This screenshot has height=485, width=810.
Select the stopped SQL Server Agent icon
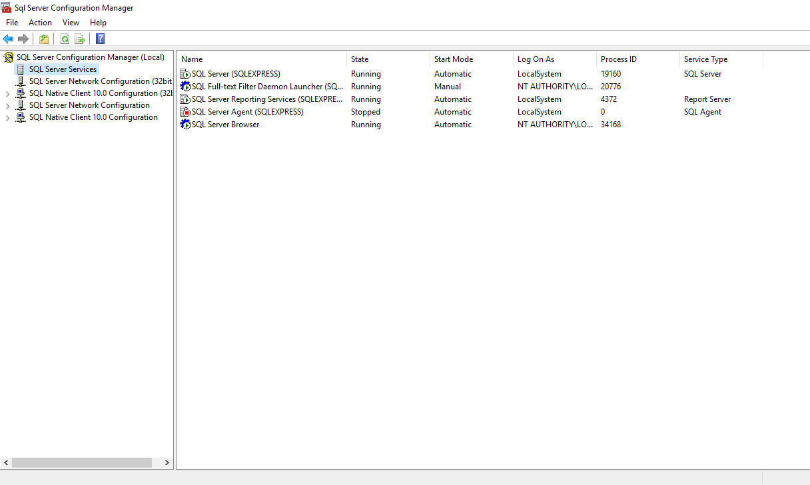click(x=185, y=112)
